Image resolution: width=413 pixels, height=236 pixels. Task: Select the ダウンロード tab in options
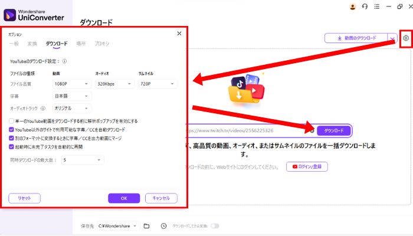coord(57,44)
